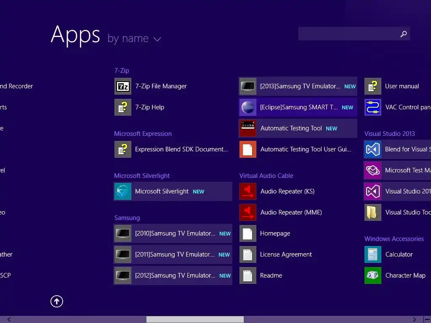Open Automatic Testing Tool User Guide icon

point(247,149)
